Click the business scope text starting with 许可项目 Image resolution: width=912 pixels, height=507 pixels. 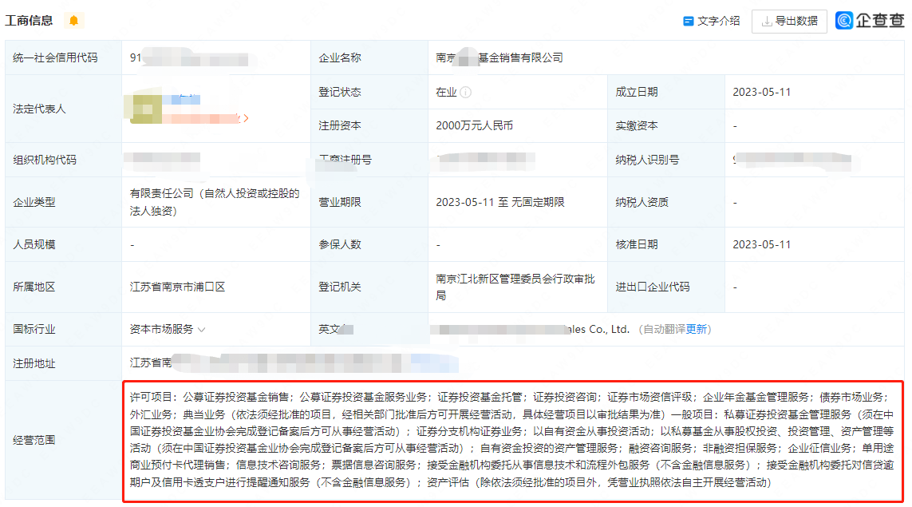511,439
